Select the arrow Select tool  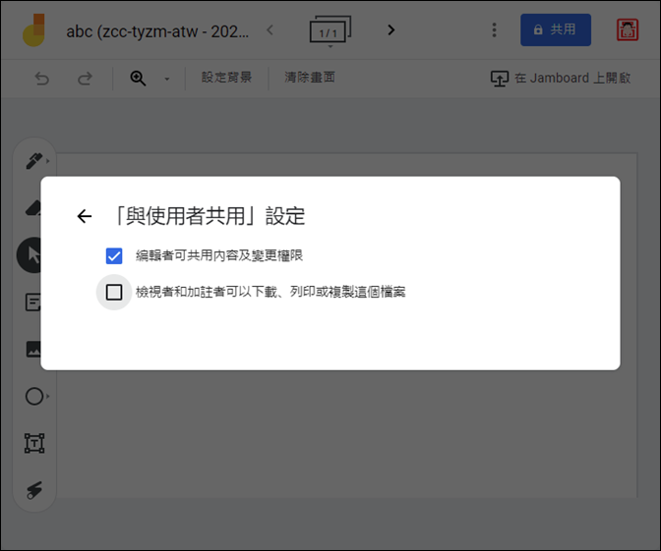point(30,255)
